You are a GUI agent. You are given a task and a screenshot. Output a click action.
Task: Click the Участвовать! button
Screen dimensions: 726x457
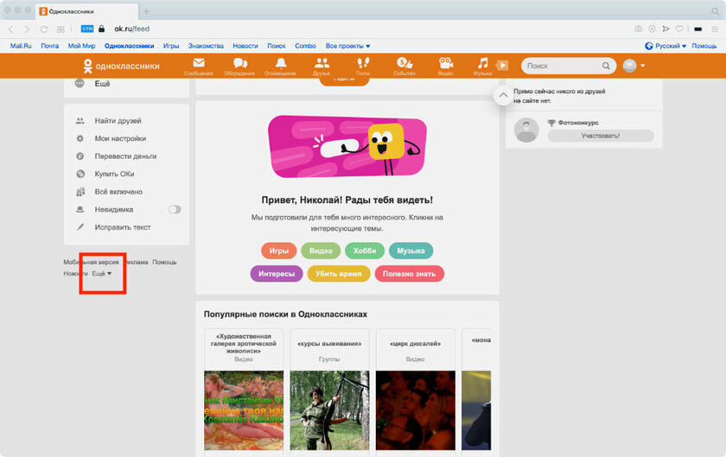pyautogui.click(x=601, y=136)
